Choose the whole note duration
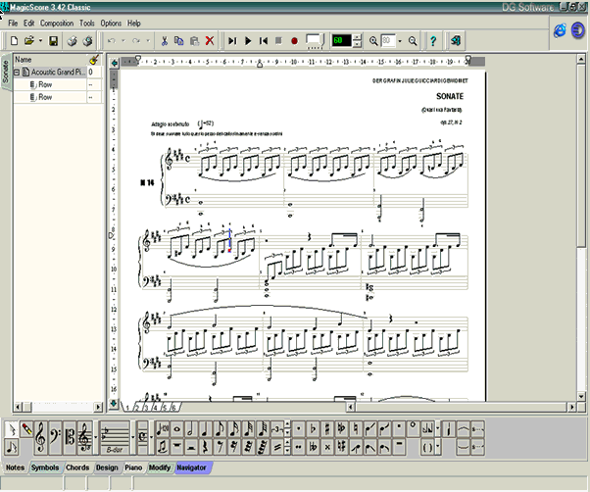 (177, 429)
